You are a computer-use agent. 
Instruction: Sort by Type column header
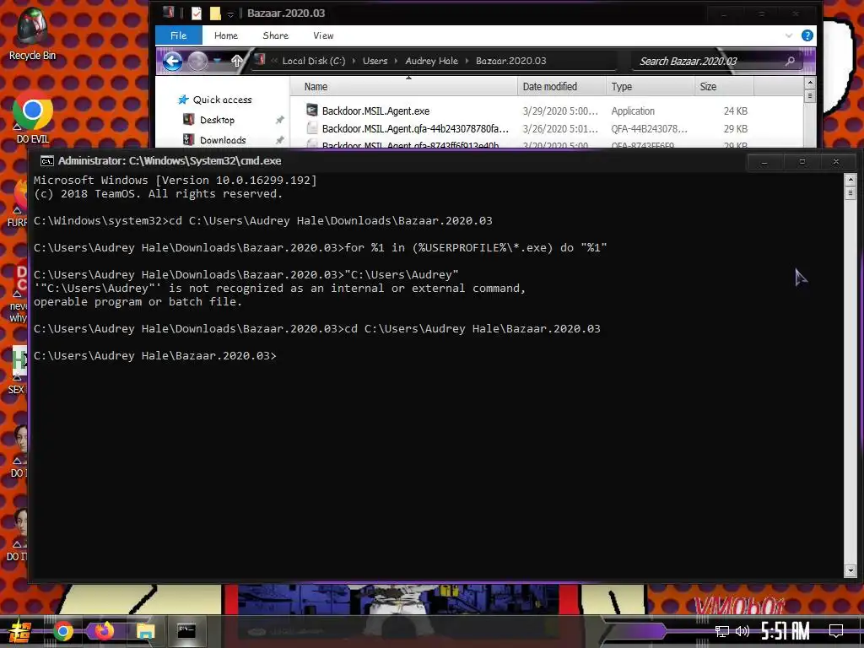[651, 87]
